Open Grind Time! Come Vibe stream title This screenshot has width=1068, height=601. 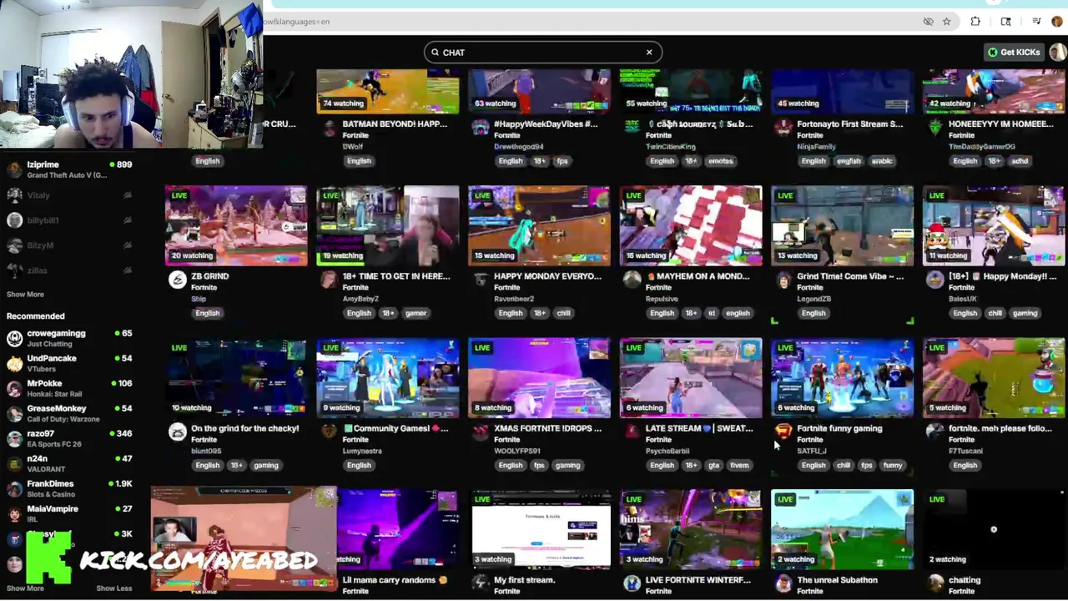tap(850, 276)
